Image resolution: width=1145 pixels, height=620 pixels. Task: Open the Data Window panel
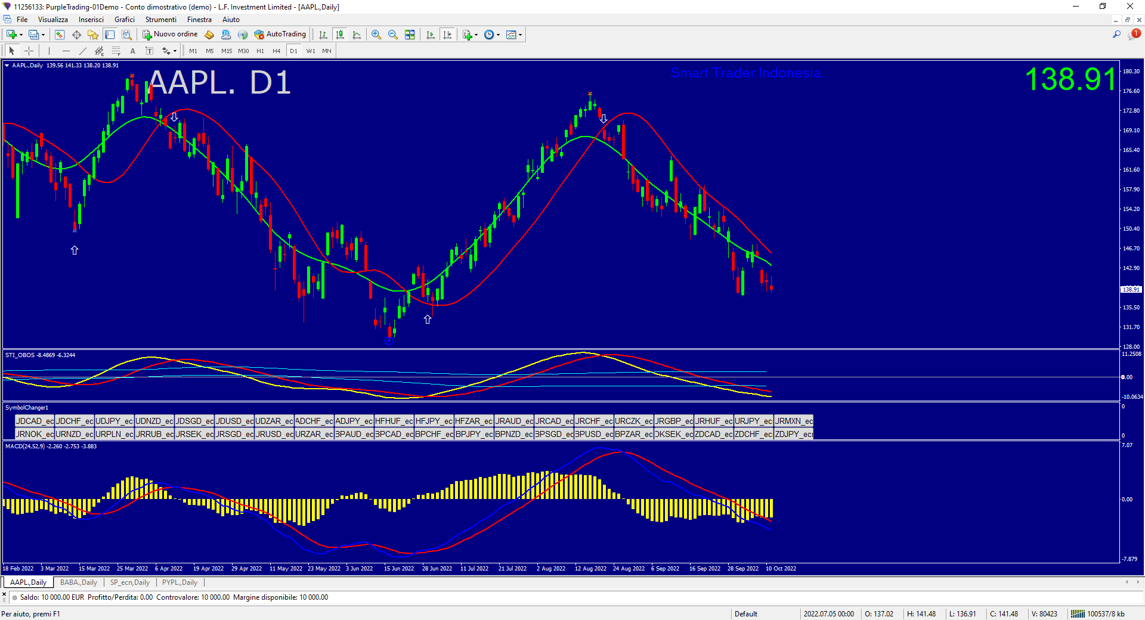76,35
